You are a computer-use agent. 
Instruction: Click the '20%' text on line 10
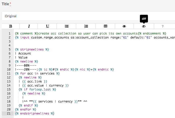(27, 69)
